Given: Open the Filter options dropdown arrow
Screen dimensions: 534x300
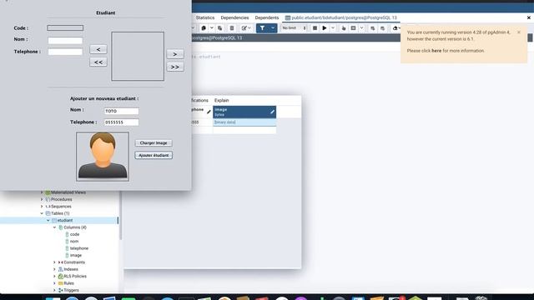Looking at the screenshot, I should click(x=273, y=28).
